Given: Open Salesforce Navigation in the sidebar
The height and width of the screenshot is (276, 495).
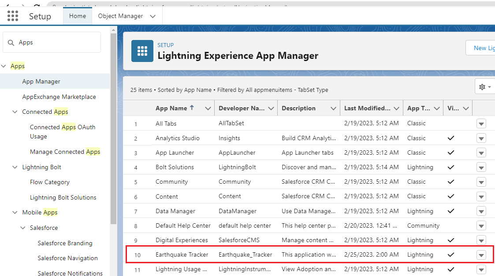Looking at the screenshot, I should tap(67, 258).
